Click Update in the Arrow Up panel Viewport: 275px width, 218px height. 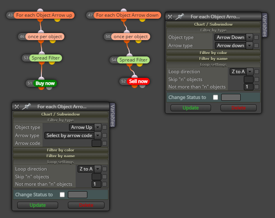(x=38, y=205)
